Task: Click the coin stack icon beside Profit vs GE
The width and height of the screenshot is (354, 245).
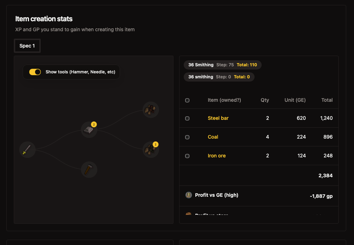Action: 189,195
